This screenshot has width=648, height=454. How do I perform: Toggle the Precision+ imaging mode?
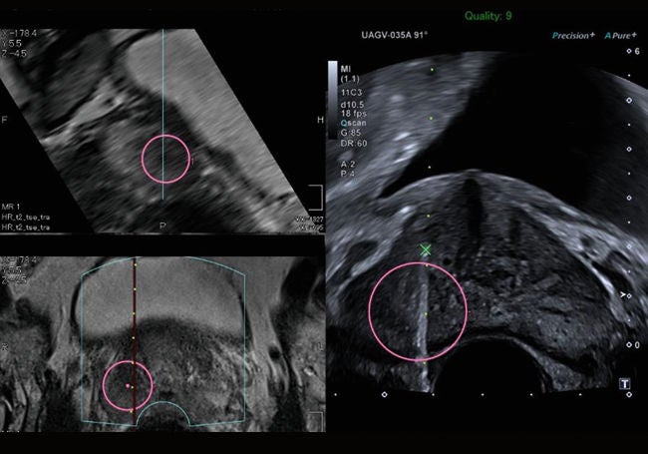coord(573,36)
